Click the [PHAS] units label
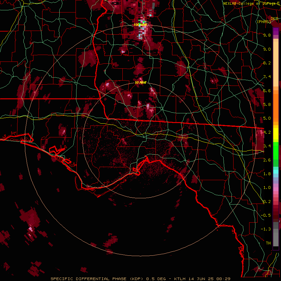 pos(264,22)
